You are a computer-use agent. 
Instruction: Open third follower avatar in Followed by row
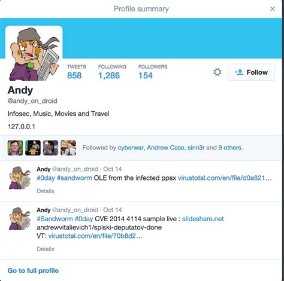[x=50, y=148]
